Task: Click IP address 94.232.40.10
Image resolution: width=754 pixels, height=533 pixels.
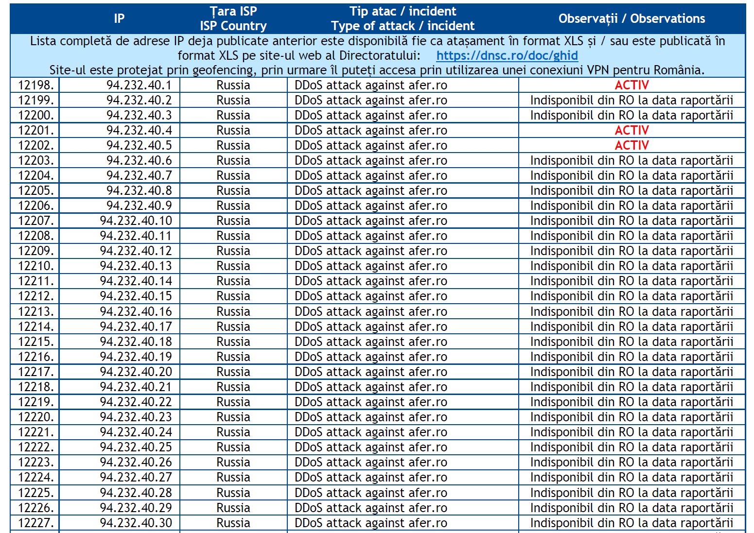Action: pos(136,221)
